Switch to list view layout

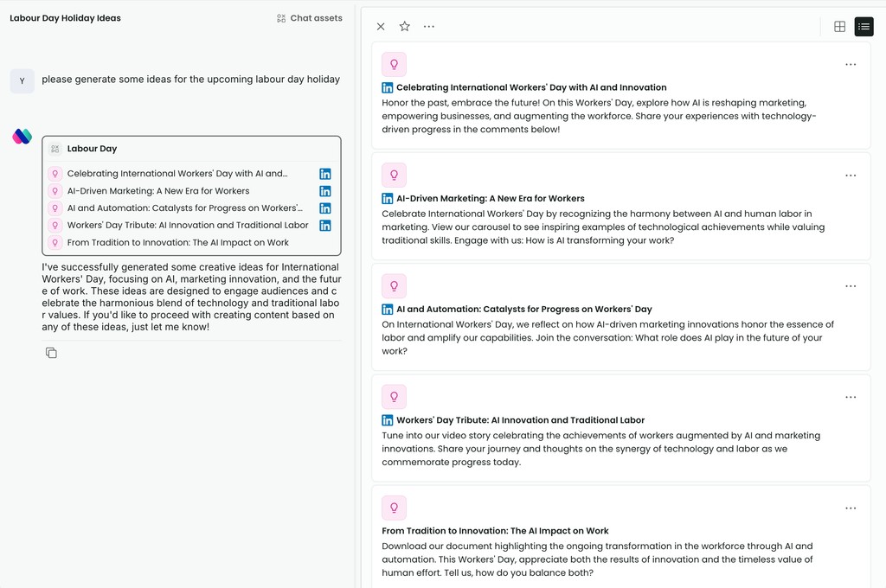[864, 27]
